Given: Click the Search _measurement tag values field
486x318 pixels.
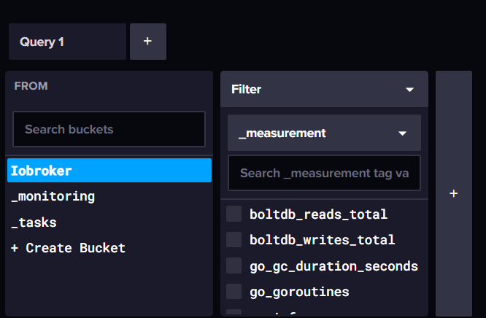Looking at the screenshot, I should click(x=324, y=173).
